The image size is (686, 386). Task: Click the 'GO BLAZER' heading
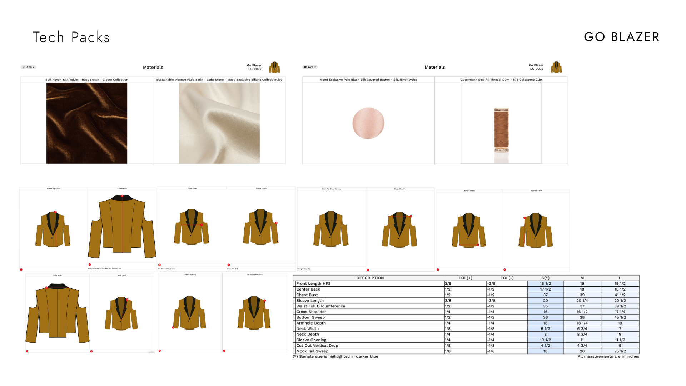pyautogui.click(x=621, y=37)
